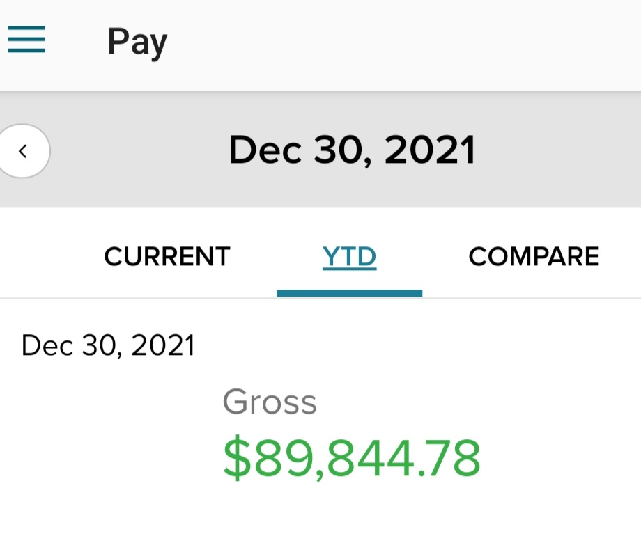The height and width of the screenshot is (543, 641).
Task: Open side drawer from the teal menu icon
Action: 26,39
